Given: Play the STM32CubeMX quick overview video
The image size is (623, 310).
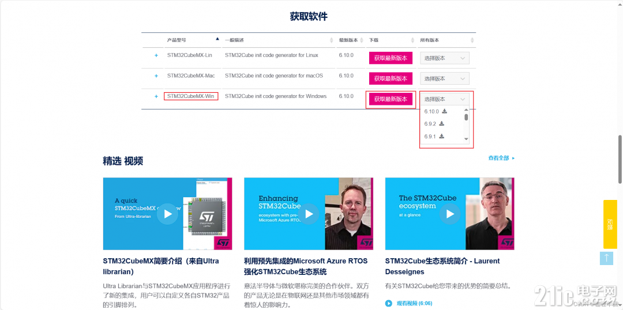Looking at the screenshot, I should pyautogui.click(x=167, y=214).
